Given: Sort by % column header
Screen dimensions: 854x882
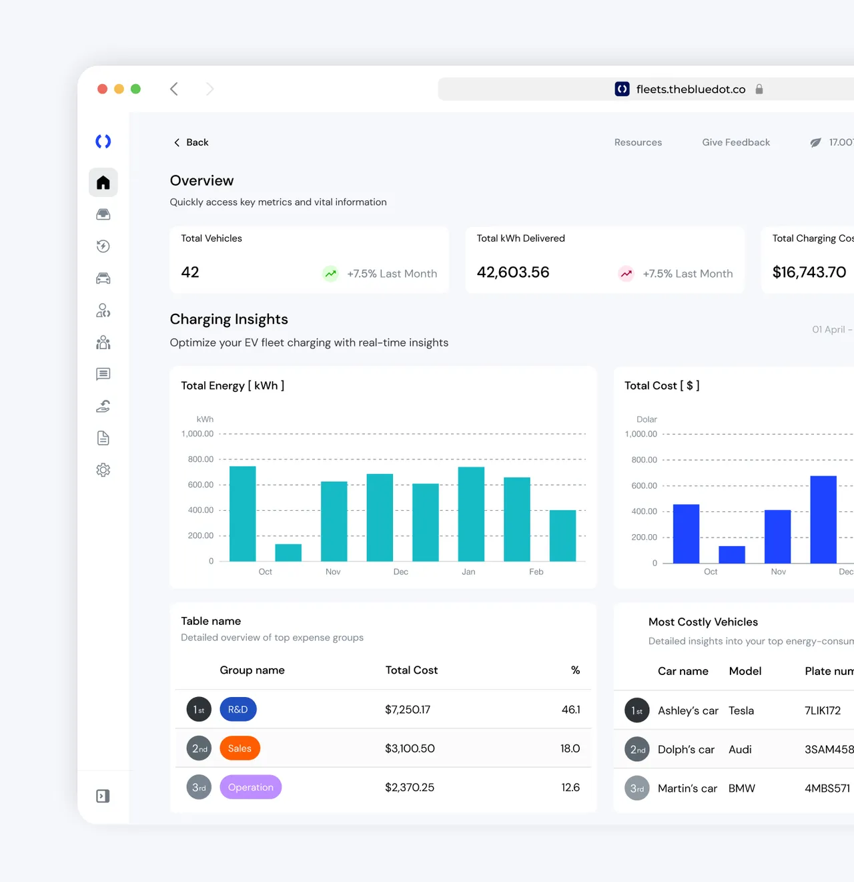Looking at the screenshot, I should click(x=575, y=670).
